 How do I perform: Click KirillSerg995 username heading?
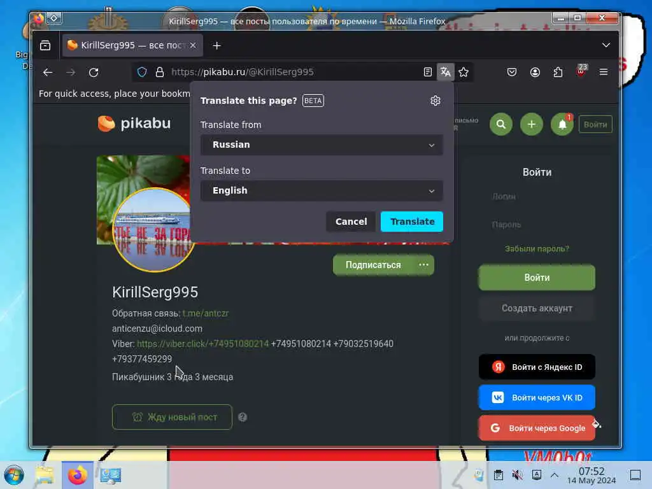point(155,292)
